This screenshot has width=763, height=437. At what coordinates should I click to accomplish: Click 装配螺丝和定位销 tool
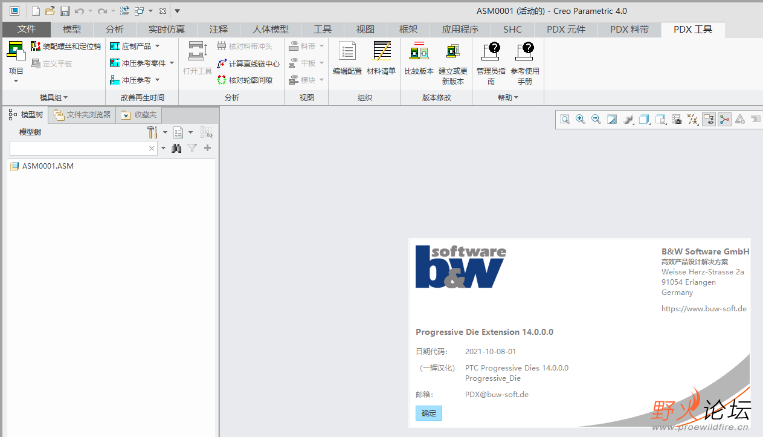(x=65, y=46)
